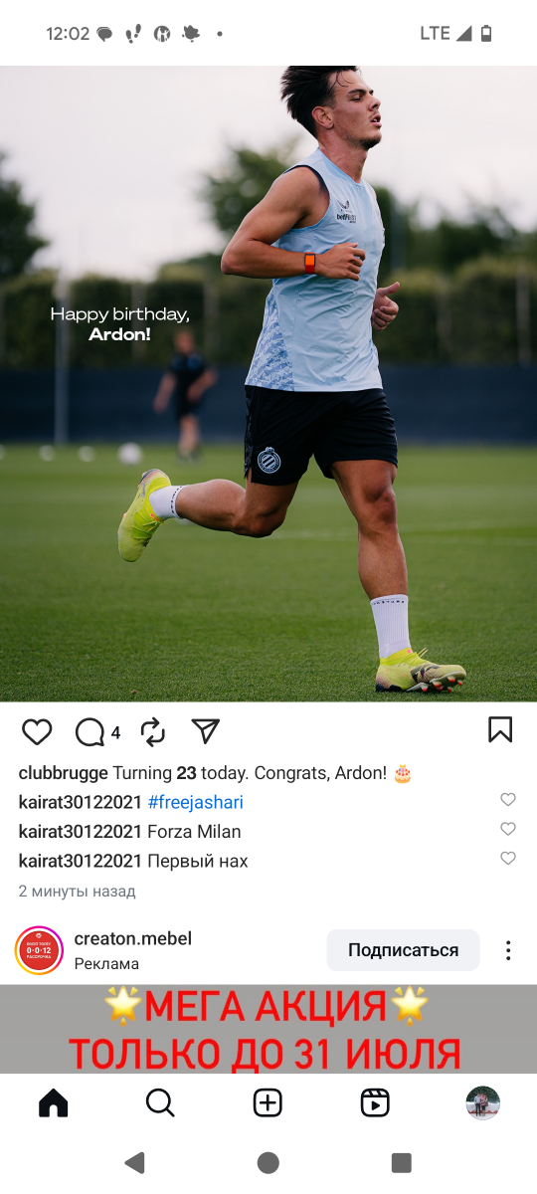The image size is (537, 1194).
Task: Open the #freejashari hashtag link
Action: coord(195,802)
